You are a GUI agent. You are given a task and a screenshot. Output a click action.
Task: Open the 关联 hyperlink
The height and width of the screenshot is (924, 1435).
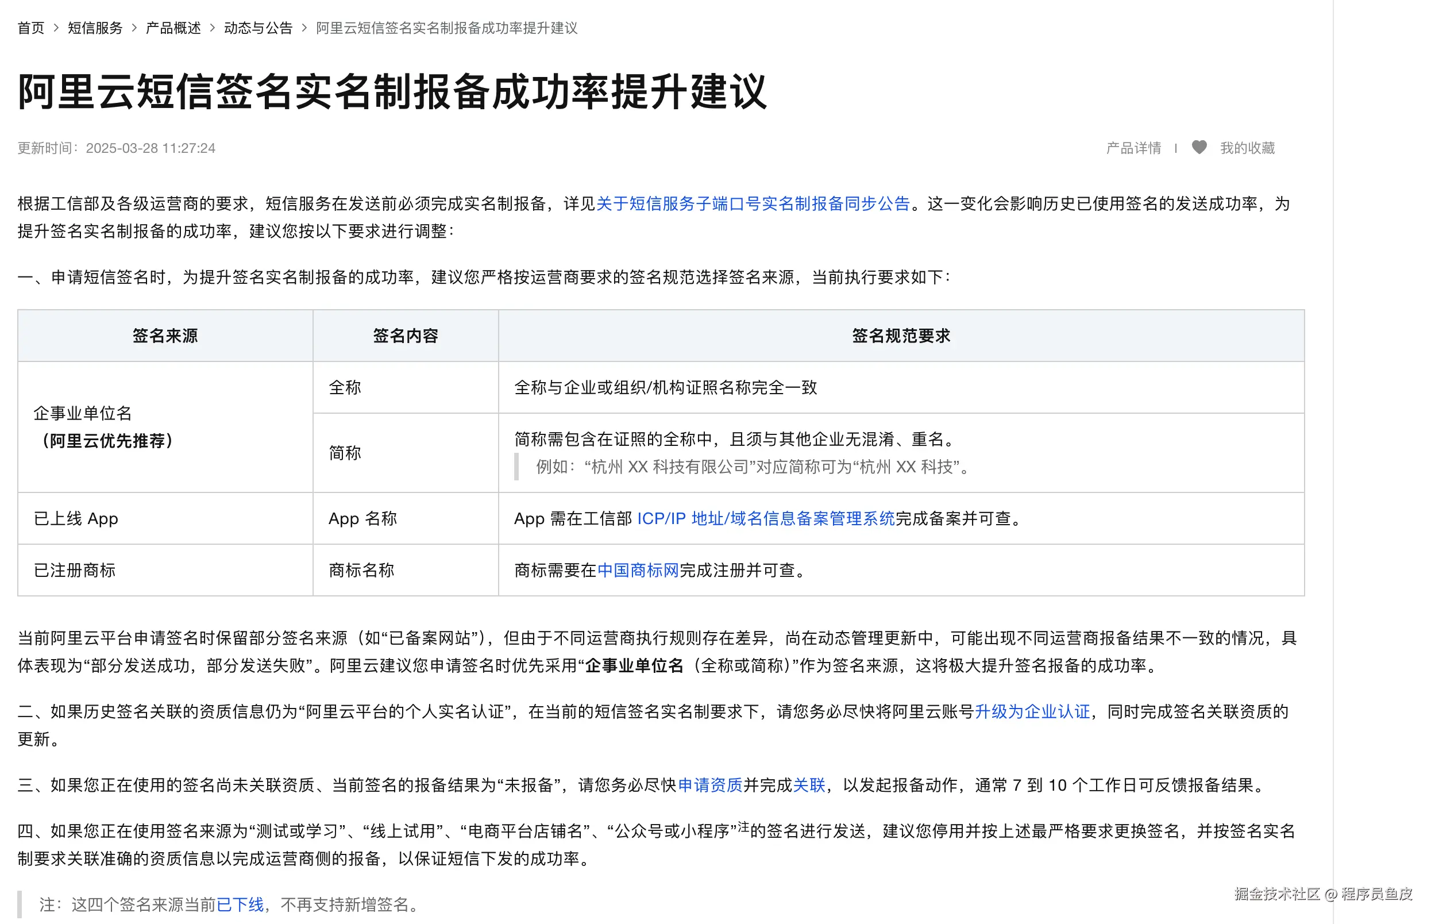pos(809,786)
